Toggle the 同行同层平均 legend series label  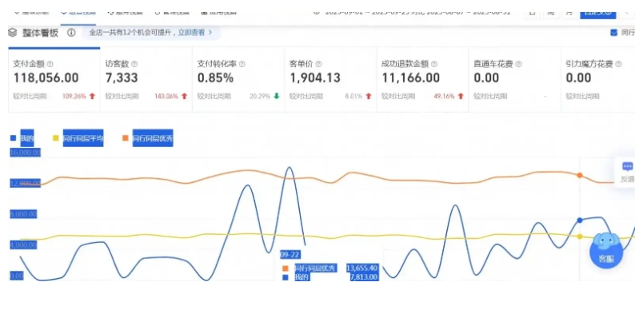[83, 138]
